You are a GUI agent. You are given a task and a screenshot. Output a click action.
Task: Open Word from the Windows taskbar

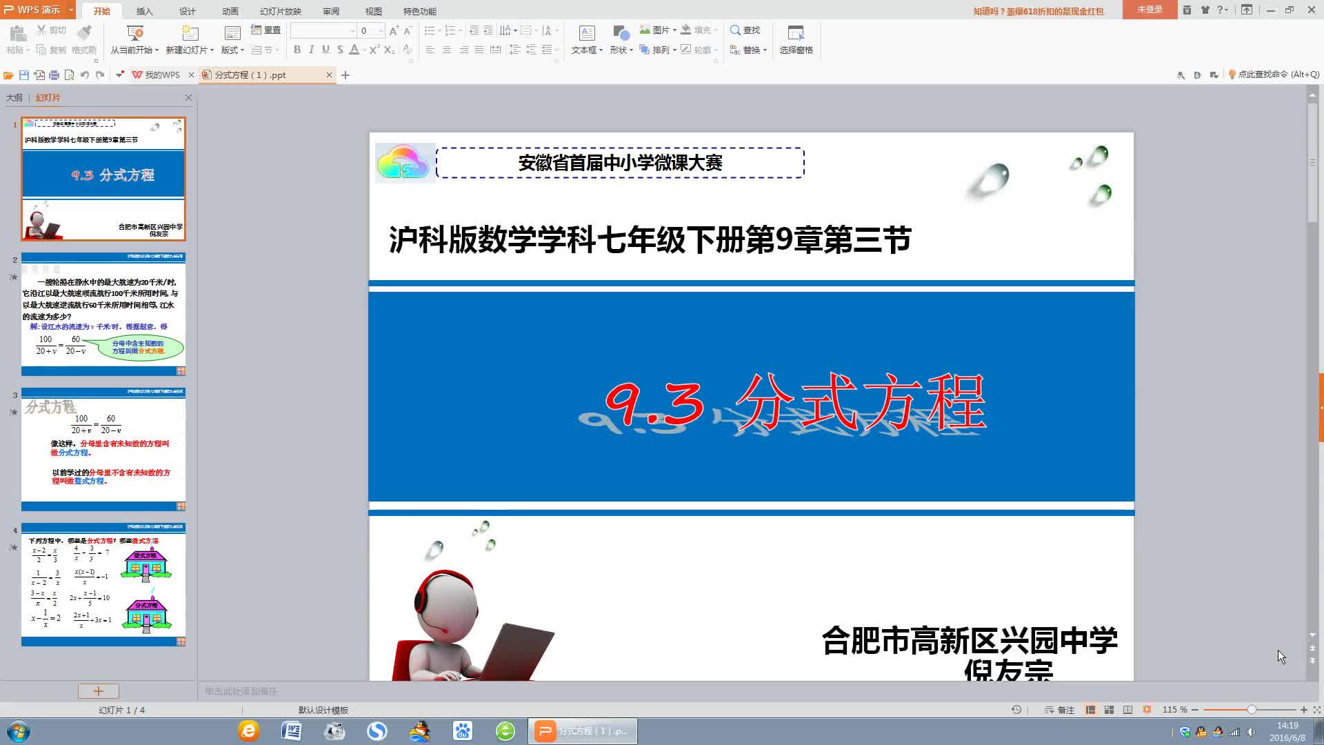click(x=292, y=731)
